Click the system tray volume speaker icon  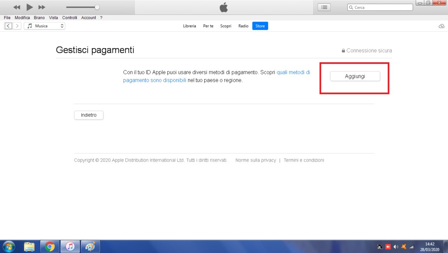coord(396,247)
